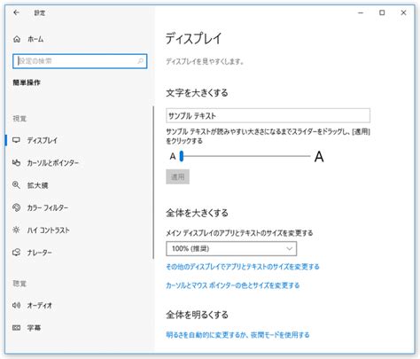Click the ディスプレイ monitor icon in the sidebar
The width and height of the screenshot is (420, 359).
tap(16, 140)
